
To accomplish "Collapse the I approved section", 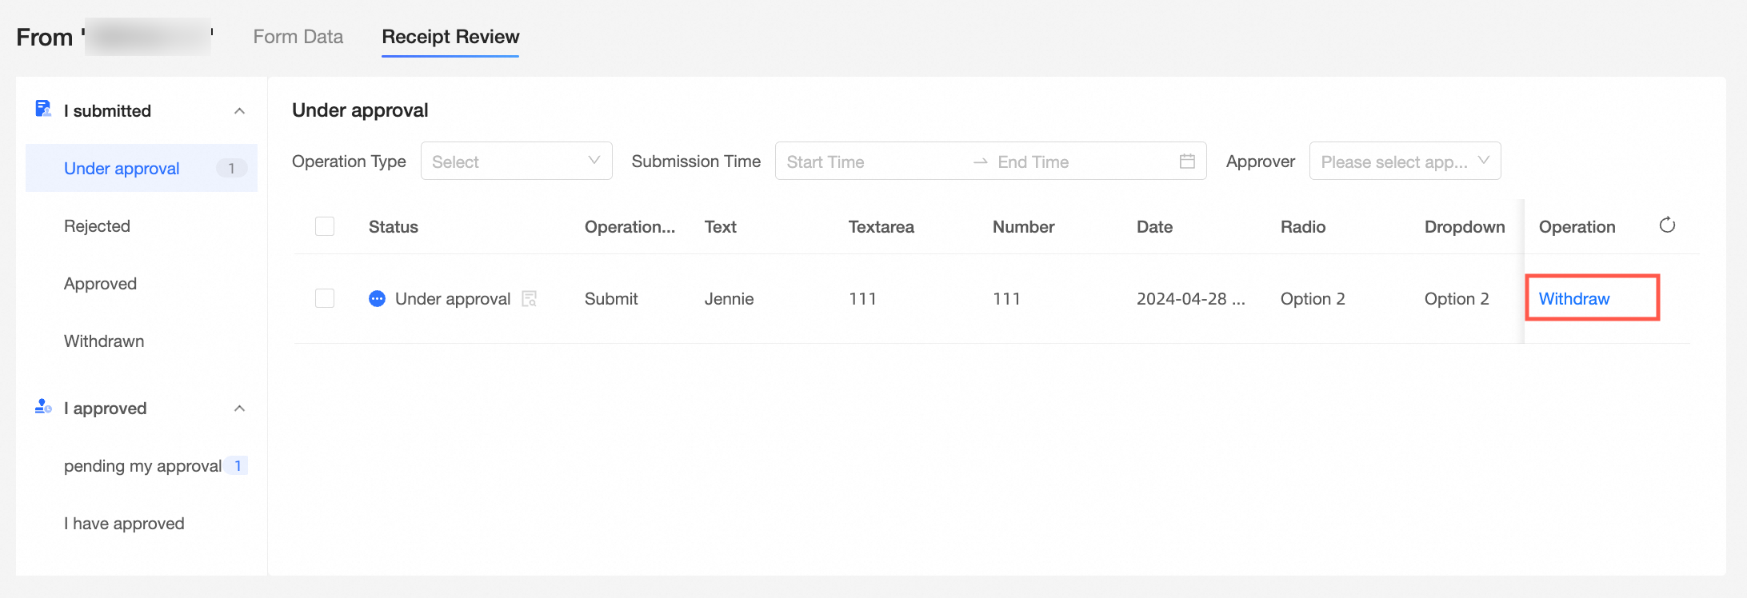I will (239, 409).
